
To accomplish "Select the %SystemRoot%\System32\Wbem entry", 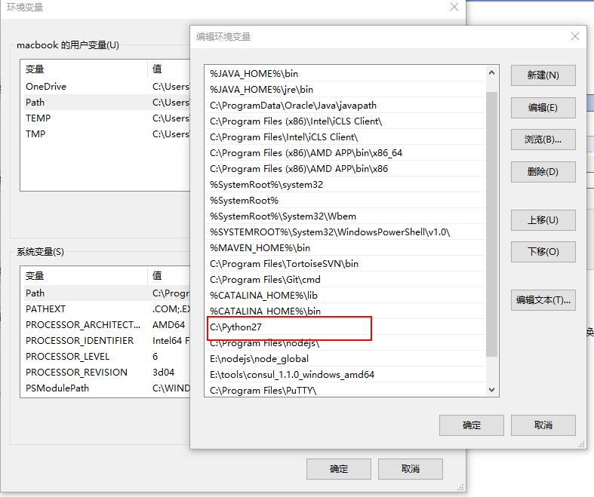I will tap(345, 216).
